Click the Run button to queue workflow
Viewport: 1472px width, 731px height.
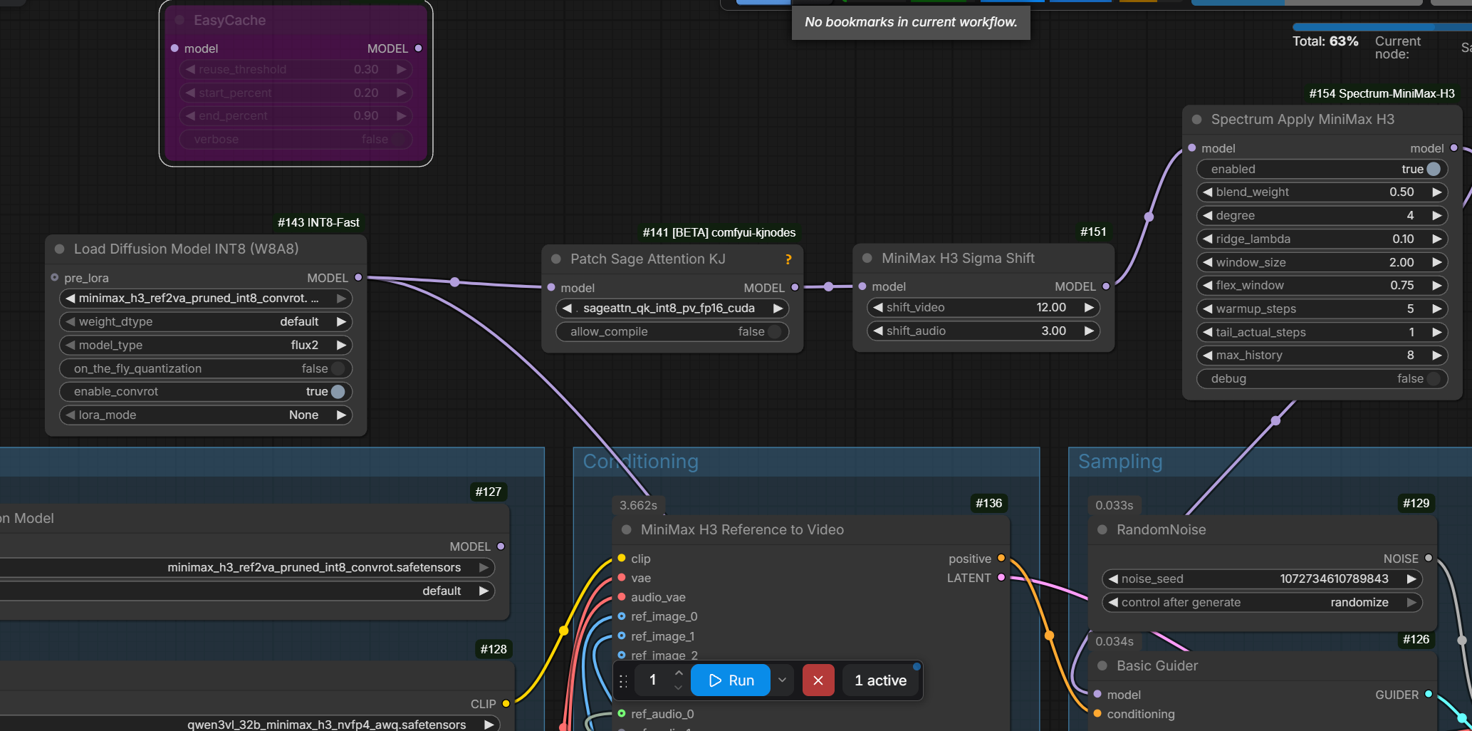click(x=731, y=680)
